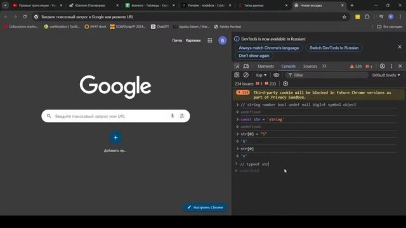Open the Default levels dropdown

[386, 75]
